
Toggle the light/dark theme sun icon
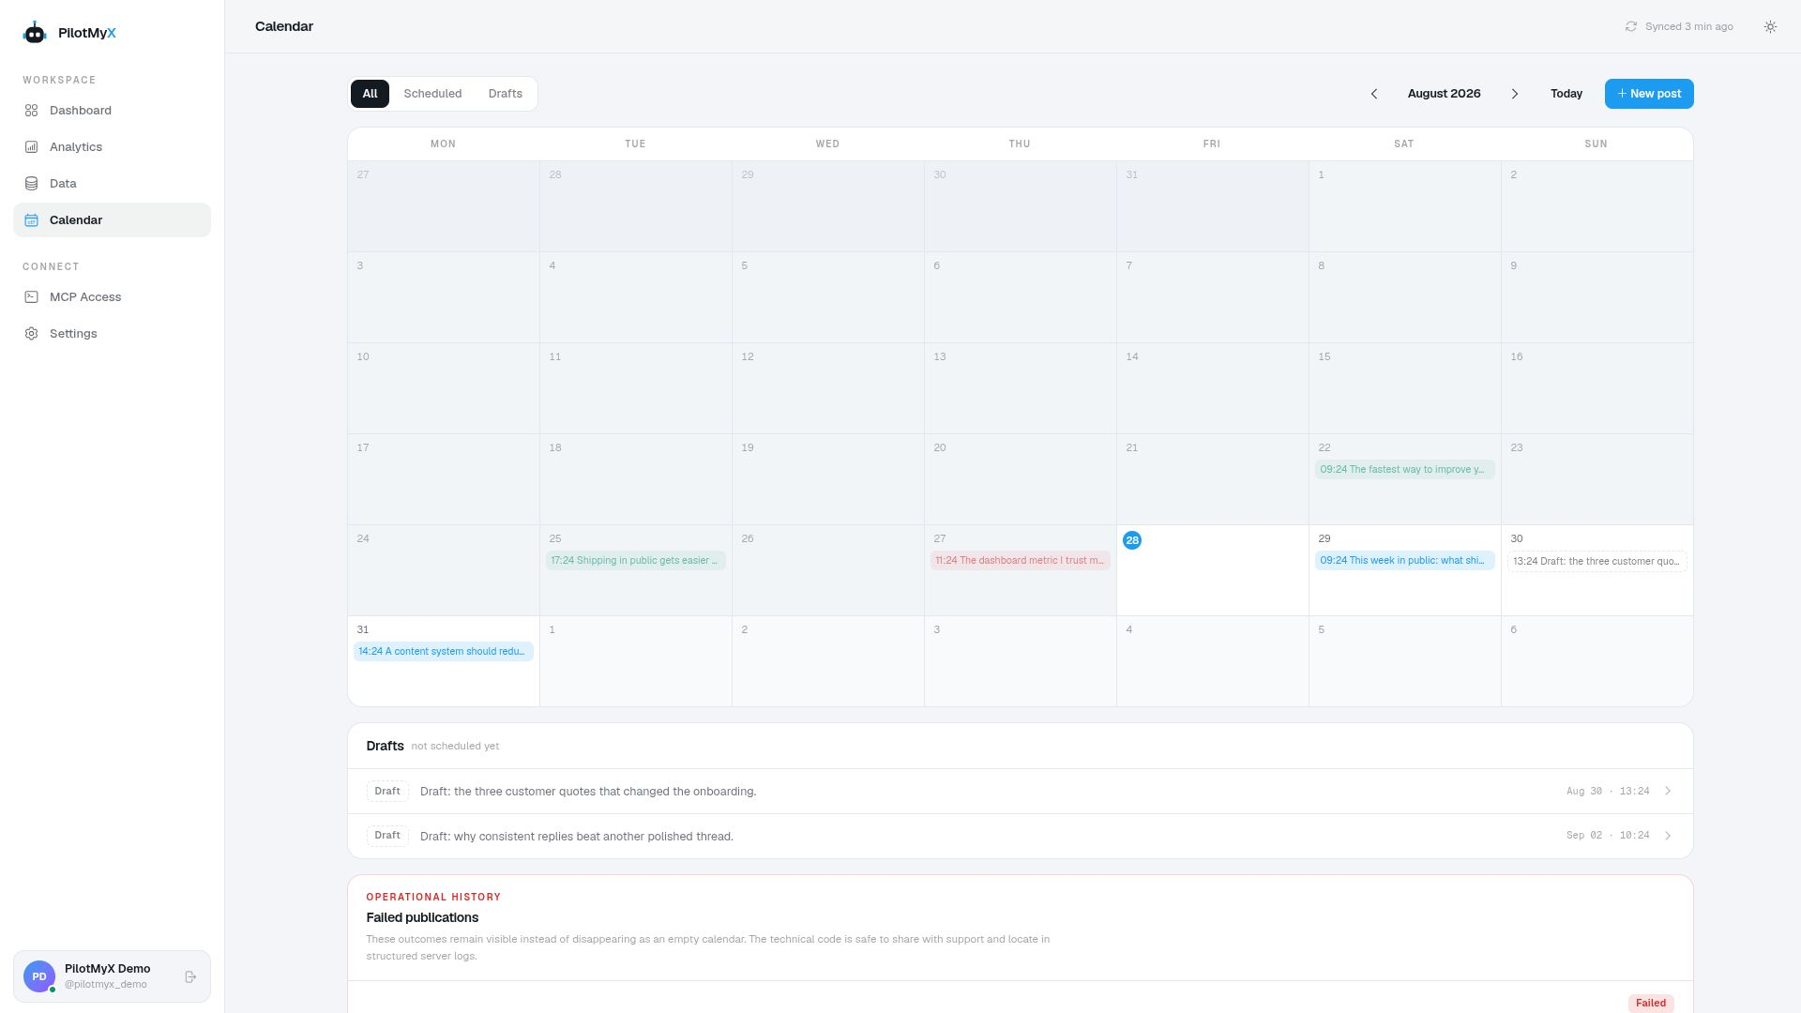pyautogui.click(x=1770, y=26)
